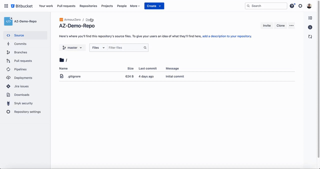Open the master branch dropdown
The image size is (320, 169).
pyautogui.click(x=72, y=48)
